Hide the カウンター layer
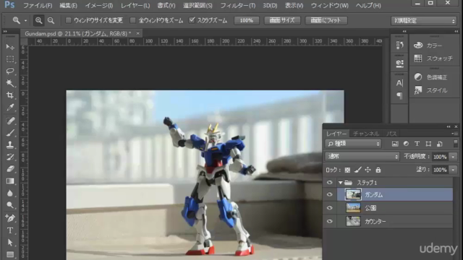The width and height of the screenshot is (463, 260). click(330, 221)
